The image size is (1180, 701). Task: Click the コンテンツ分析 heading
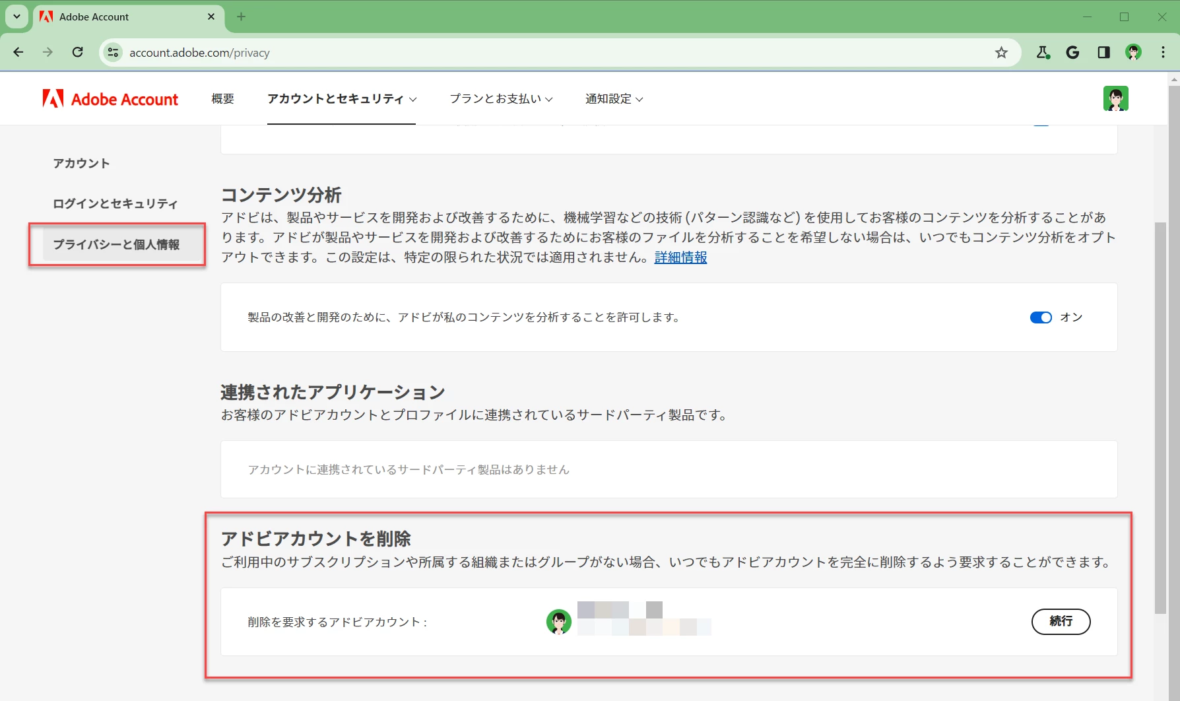(x=281, y=195)
